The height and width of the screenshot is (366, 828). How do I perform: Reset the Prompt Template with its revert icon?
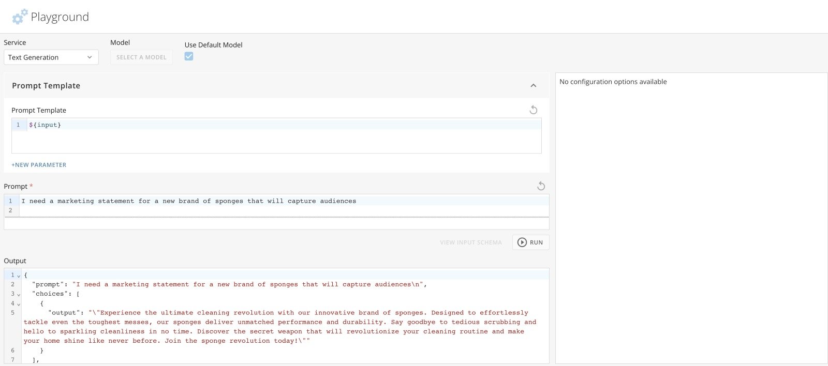[x=533, y=110]
